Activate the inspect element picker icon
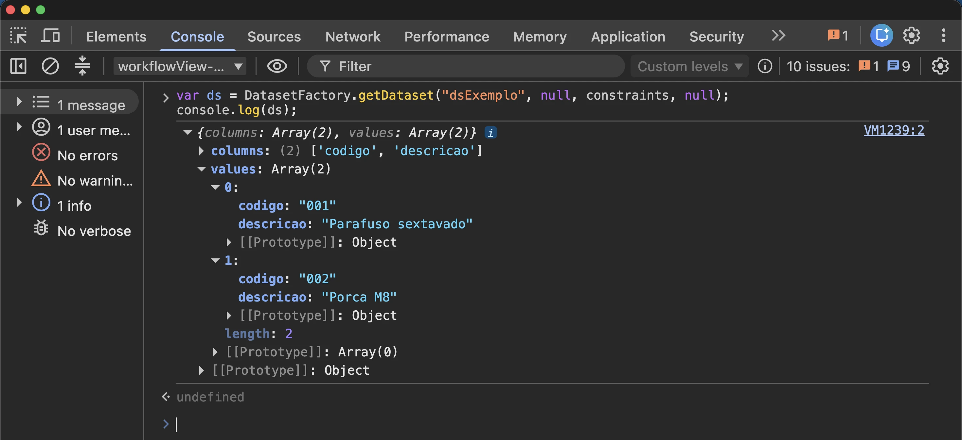This screenshot has width=962, height=440. 18,36
